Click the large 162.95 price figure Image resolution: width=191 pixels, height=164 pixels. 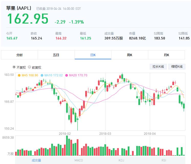(x=28, y=19)
